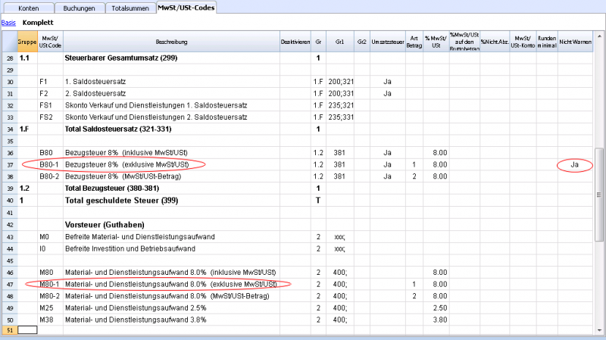Select code cell 'M80-1'

(50, 285)
